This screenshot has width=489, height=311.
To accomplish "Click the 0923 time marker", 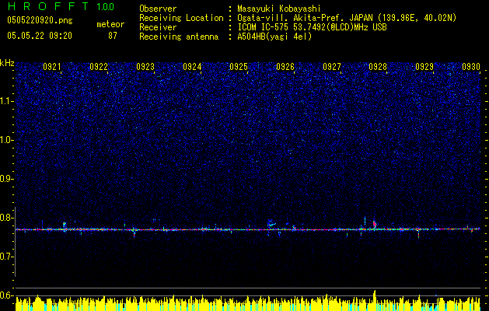I will 145,66.
